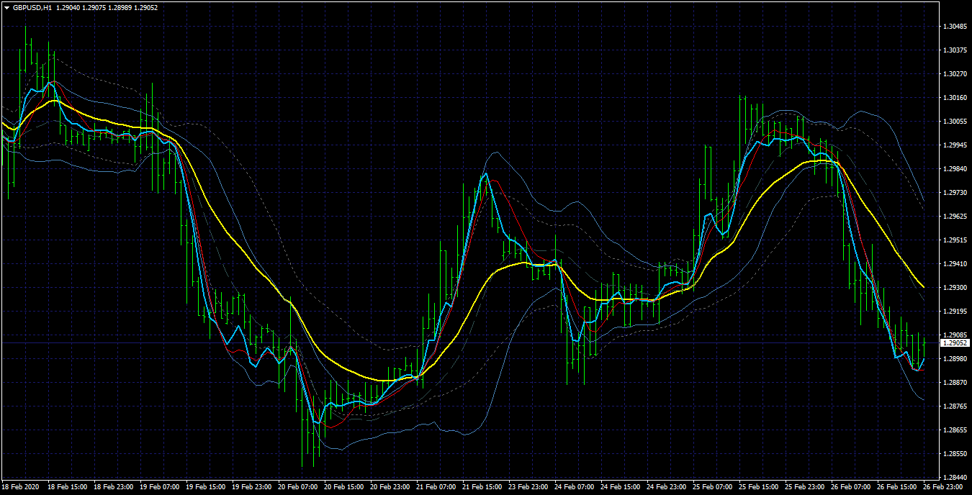Viewport: 972px width, 495px height.
Task: Select the 1.29410 level on price scale
Action: tap(955, 264)
